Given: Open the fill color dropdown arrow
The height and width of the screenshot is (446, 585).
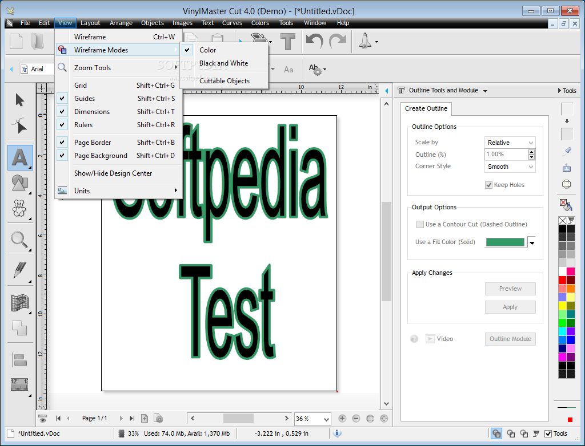Looking at the screenshot, I should 532,242.
